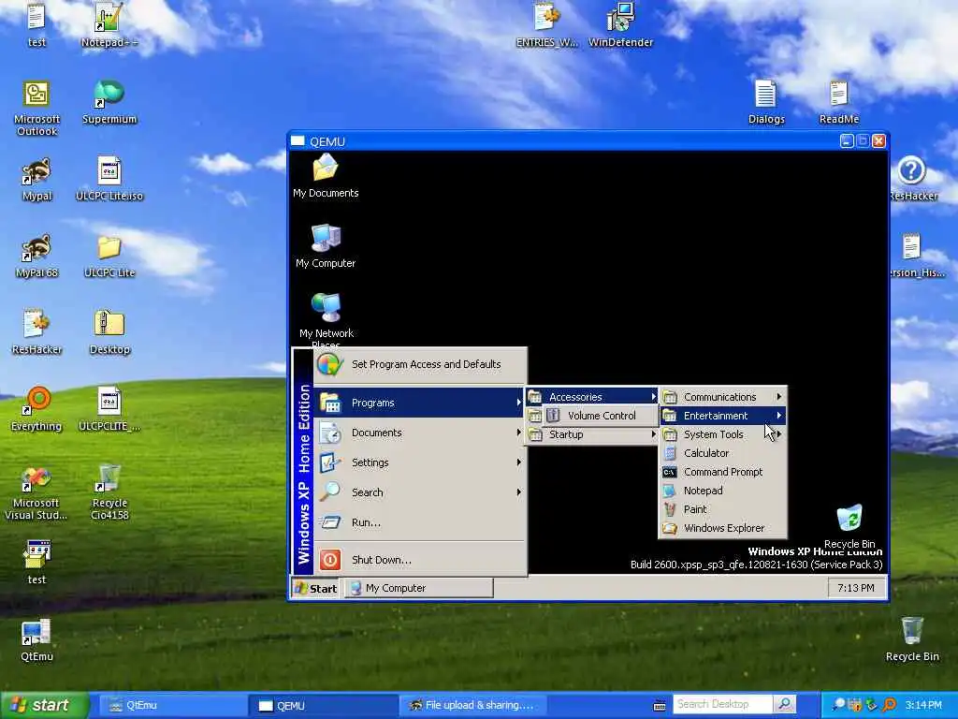Click the keyboard icon left of search box
The height and width of the screenshot is (719, 958).
(660, 705)
